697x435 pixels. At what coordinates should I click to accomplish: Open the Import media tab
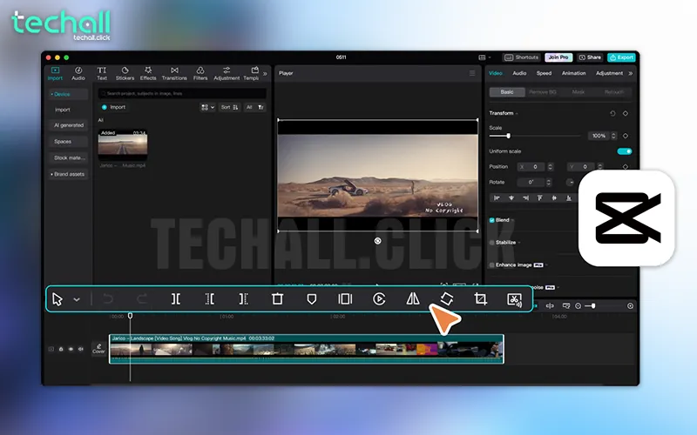[x=55, y=74]
